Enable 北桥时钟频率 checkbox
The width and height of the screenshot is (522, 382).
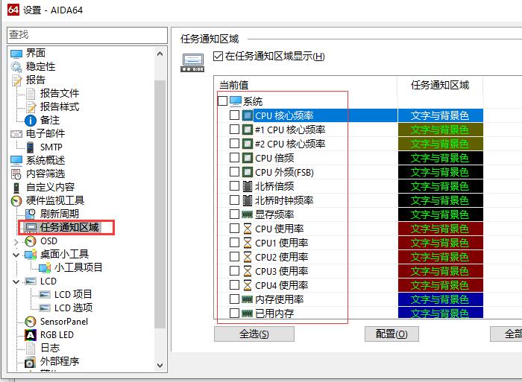235,200
